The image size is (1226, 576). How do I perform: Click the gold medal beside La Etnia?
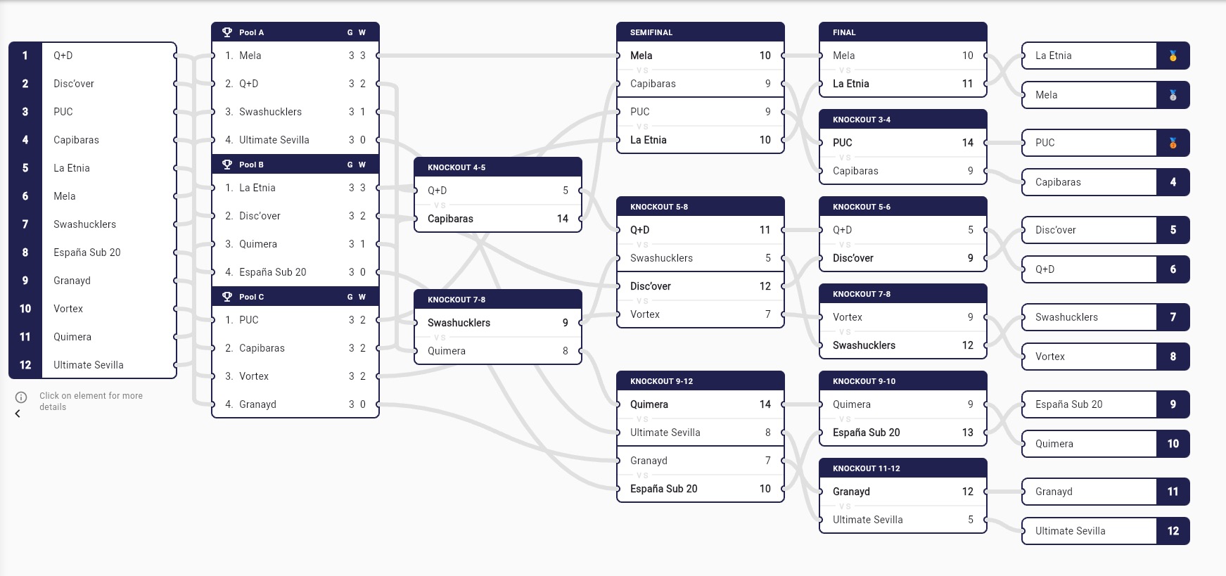[x=1173, y=56]
